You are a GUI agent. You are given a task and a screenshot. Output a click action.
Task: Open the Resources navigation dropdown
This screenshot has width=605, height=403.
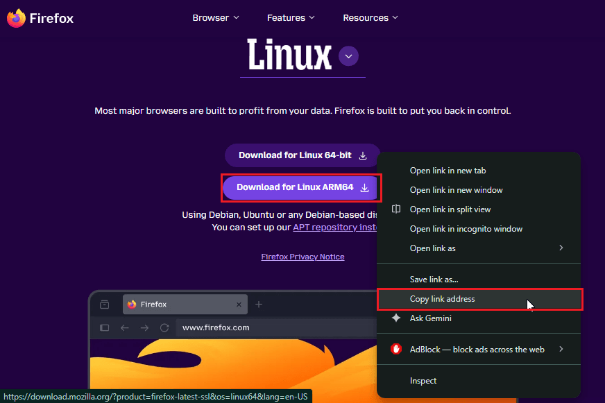click(x=370, y=18)
